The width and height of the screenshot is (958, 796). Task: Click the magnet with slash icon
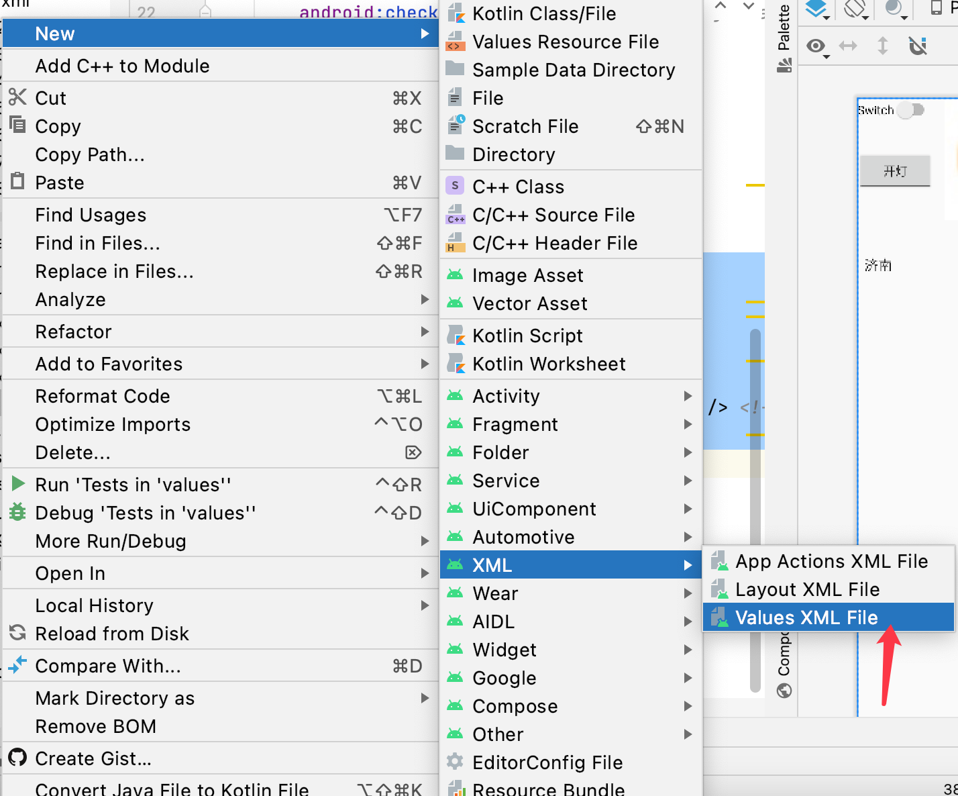(x=917, y=46)
